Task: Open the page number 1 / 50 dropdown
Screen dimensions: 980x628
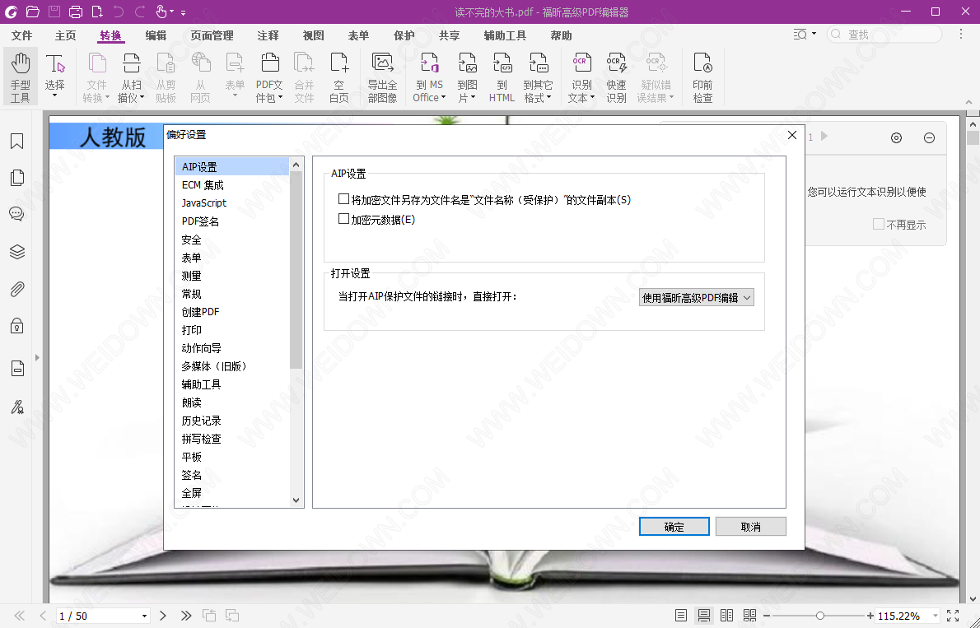Action: [144, 616]
